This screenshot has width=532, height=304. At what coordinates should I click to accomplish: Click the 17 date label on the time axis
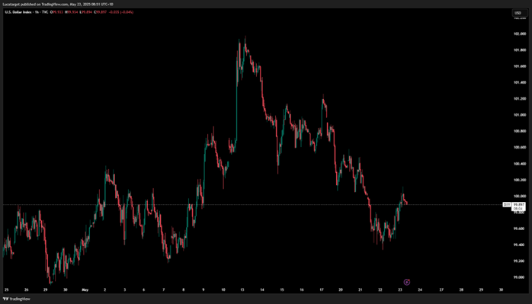coord(322,290)
